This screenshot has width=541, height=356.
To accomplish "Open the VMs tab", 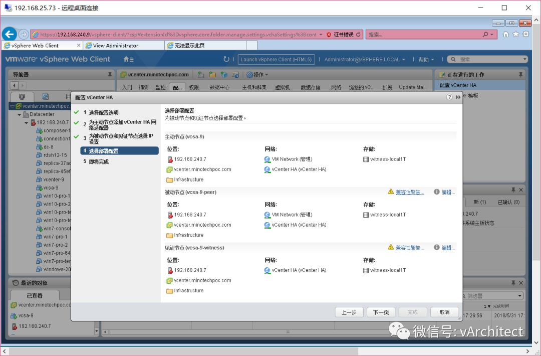I will (x=282, y=87).
